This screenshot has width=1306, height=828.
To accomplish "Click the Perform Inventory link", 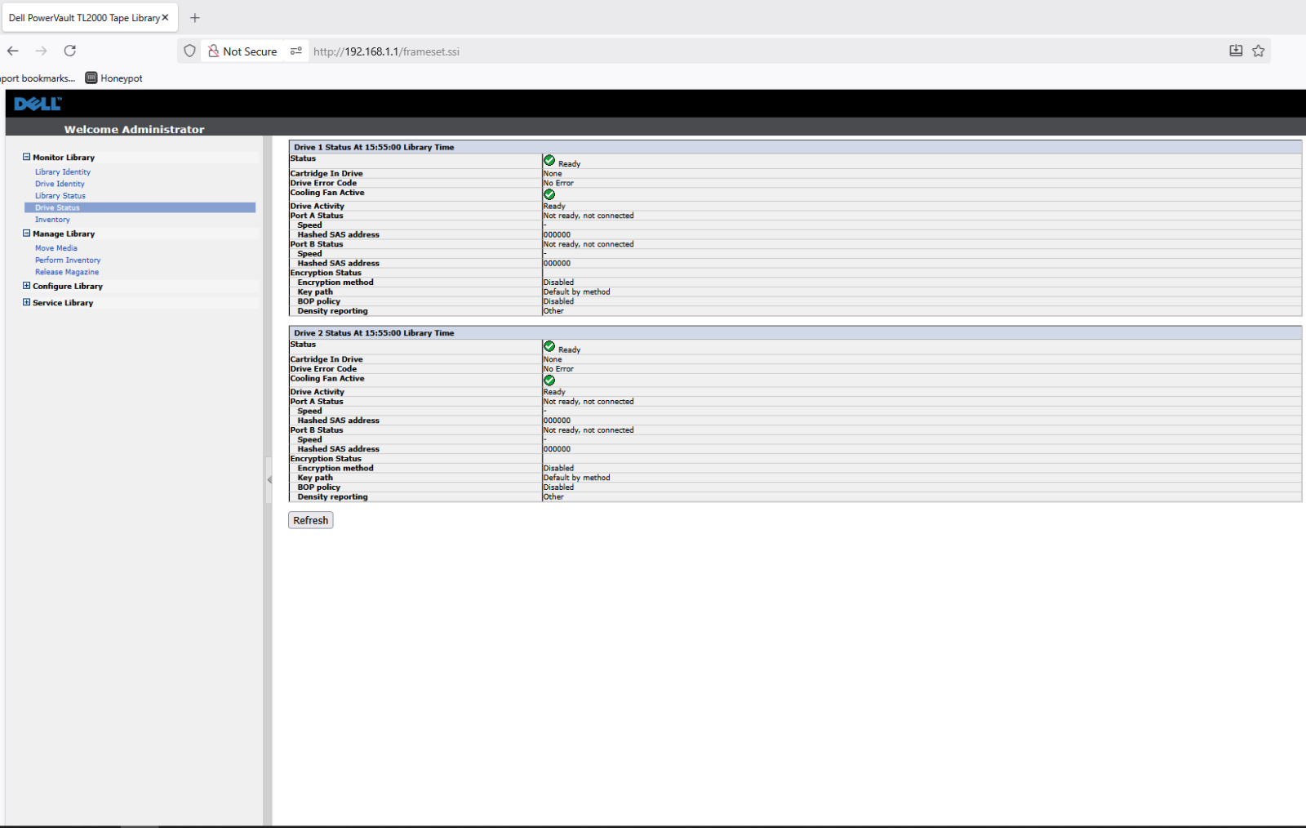I will tap(68, 260).
